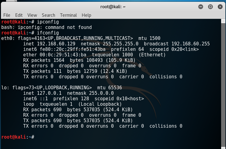
Task: Open the Help menu
Action: (x=86, y=15)
